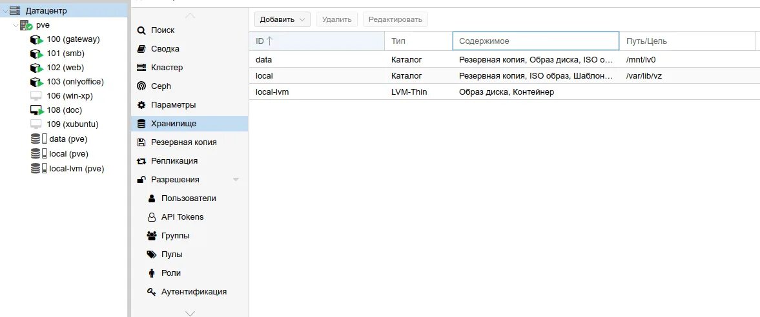Click the Ceph icon in sidebar
The width and height of the screenshot is (760, 317).
click(141, 86)
